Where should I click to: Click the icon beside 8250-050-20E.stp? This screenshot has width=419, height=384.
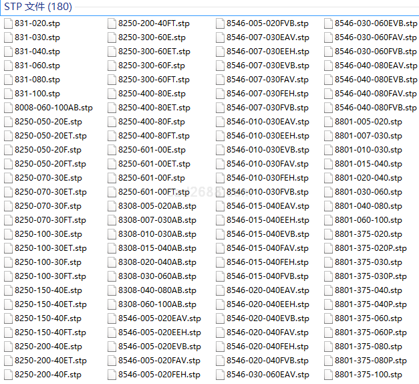tap(8, 122)
